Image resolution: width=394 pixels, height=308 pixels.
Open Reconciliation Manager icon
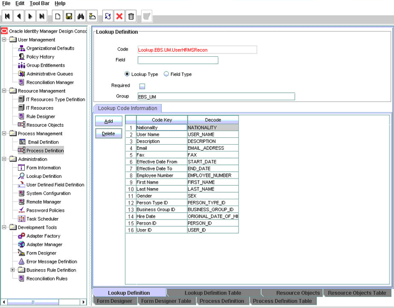(x=21, y=82)
